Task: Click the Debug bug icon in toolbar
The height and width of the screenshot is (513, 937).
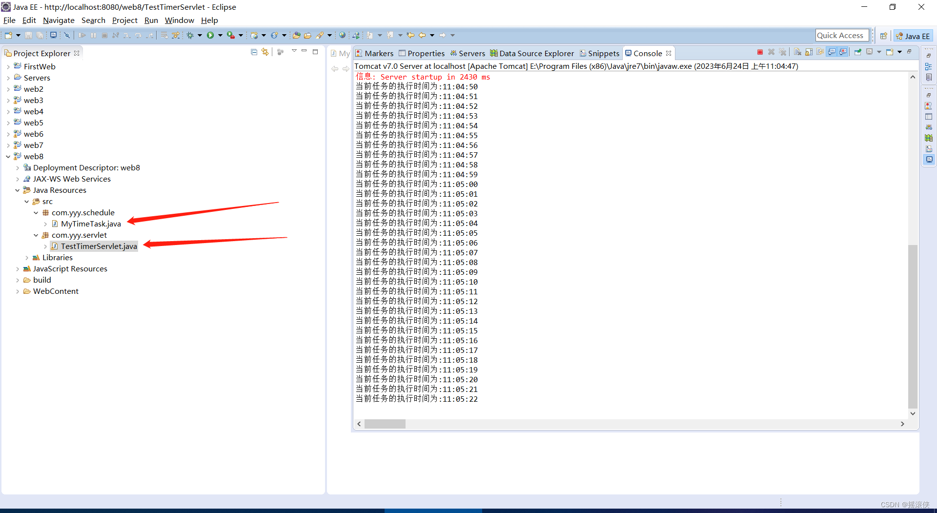Action: point(190,35)
